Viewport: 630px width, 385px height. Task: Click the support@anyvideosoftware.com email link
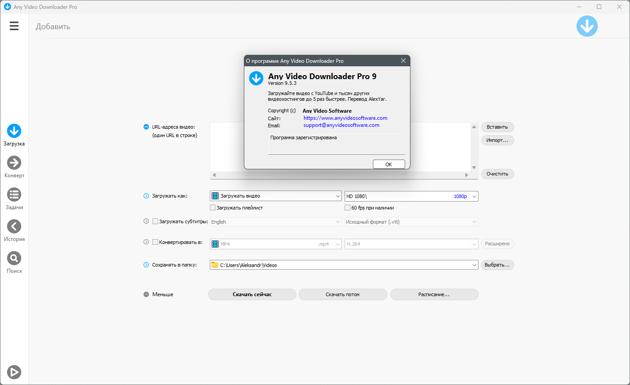click(342, 125)
